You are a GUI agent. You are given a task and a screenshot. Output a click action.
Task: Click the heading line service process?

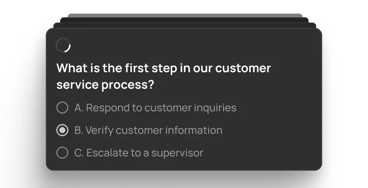tap(105, 85)
